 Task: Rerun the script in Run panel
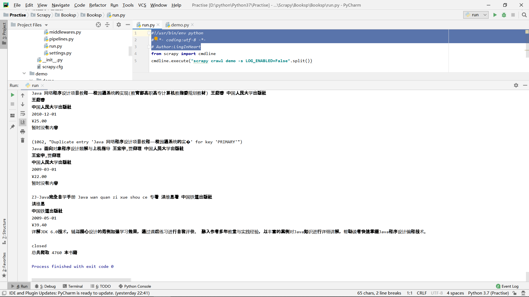tap(12, 95)
